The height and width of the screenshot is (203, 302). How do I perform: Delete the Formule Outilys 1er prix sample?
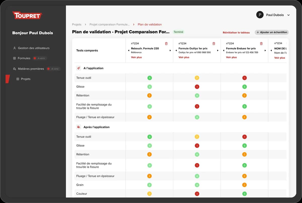pyautogui.click(x=214, y=43)
